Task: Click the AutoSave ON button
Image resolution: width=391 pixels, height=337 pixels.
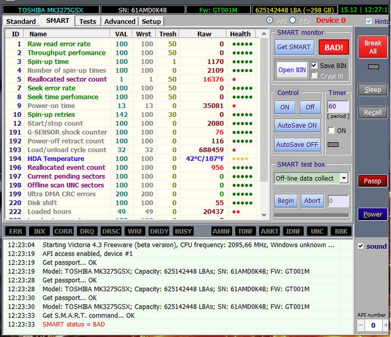Action: coord(297,126)
